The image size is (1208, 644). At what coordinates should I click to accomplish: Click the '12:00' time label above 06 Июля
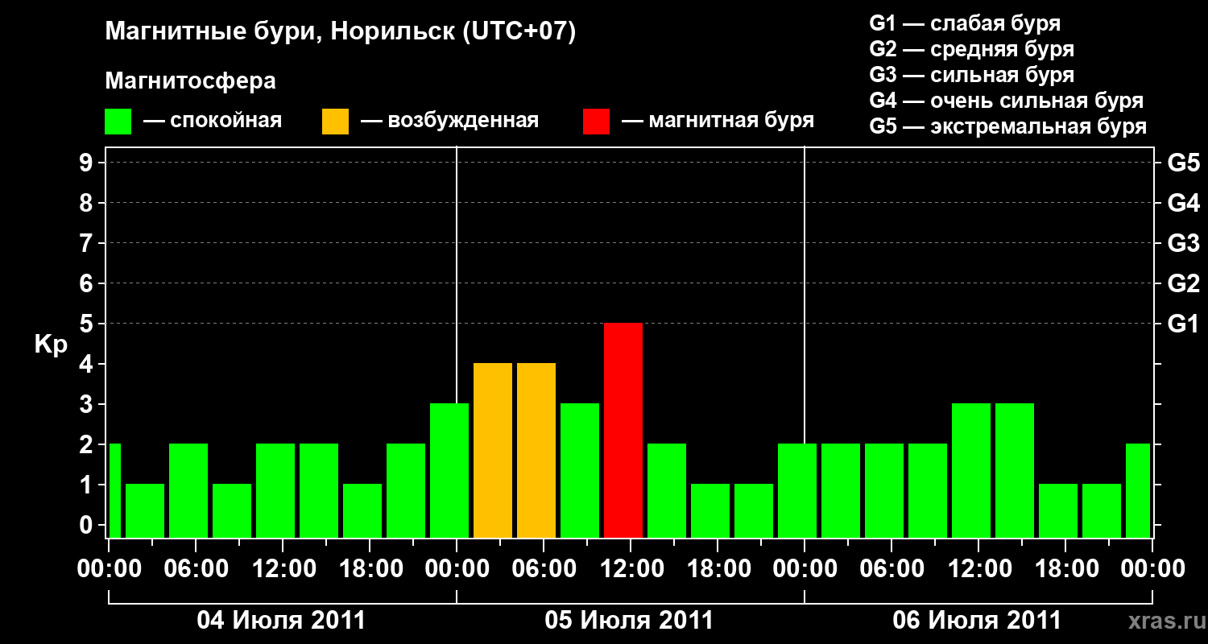978,569
